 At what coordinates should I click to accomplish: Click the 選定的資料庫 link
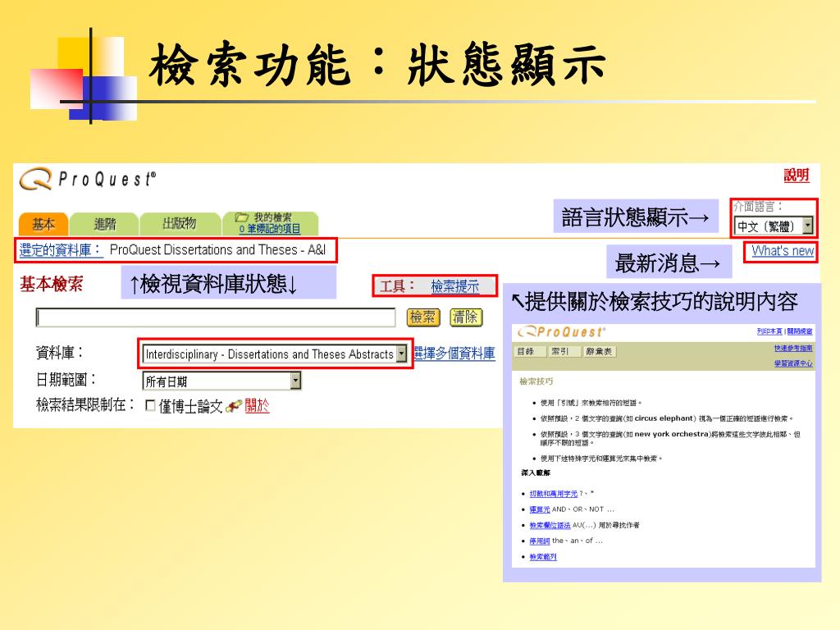click(x=61, y=249)
